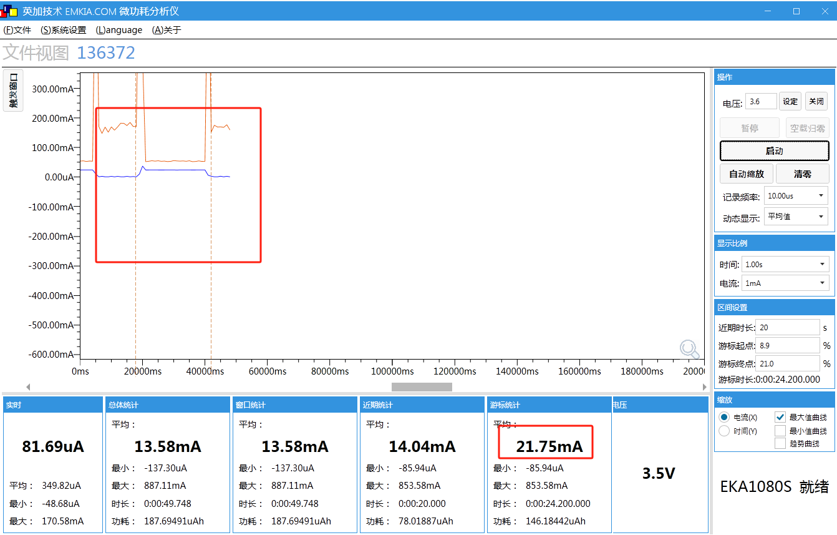Open the 时间 scale dropdown showing 1.00s
The width and height of the screenshot is (837, 535).
pos(785,264)
